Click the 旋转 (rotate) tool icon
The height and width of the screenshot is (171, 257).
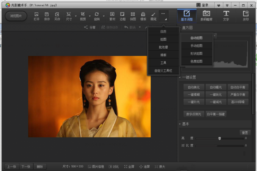pos(97,16)
